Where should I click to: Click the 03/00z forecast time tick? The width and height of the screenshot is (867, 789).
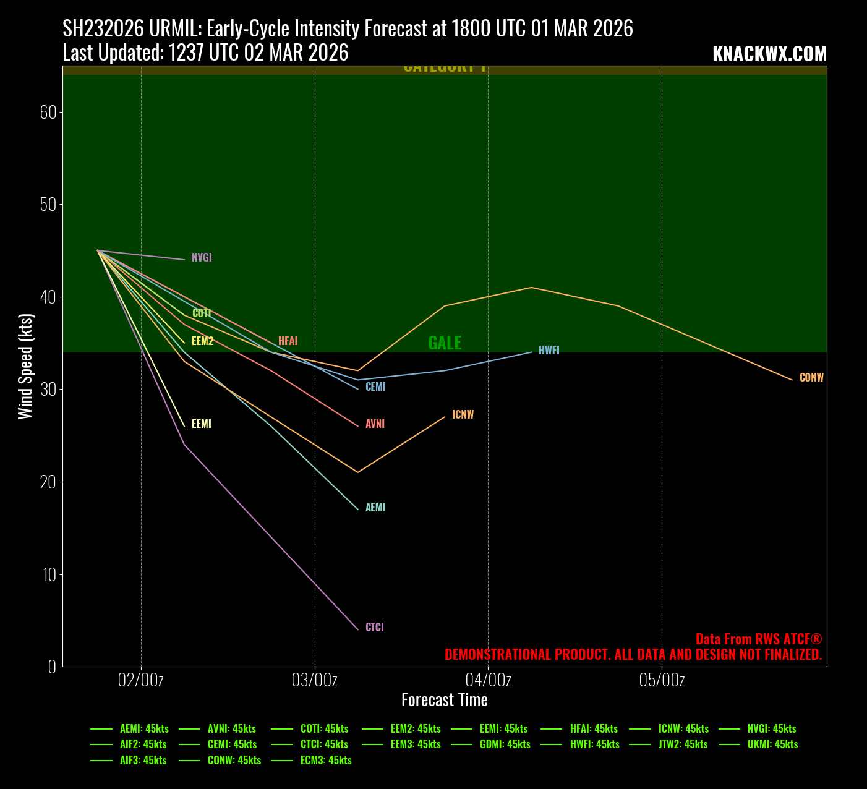[x=315, y=680]
